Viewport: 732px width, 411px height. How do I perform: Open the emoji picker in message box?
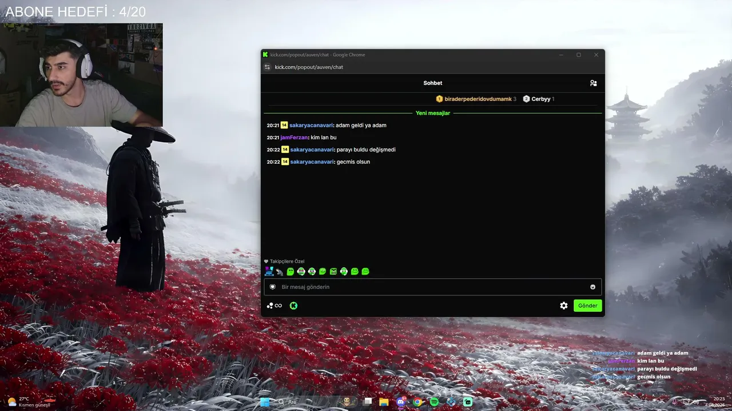pos(592,287)
